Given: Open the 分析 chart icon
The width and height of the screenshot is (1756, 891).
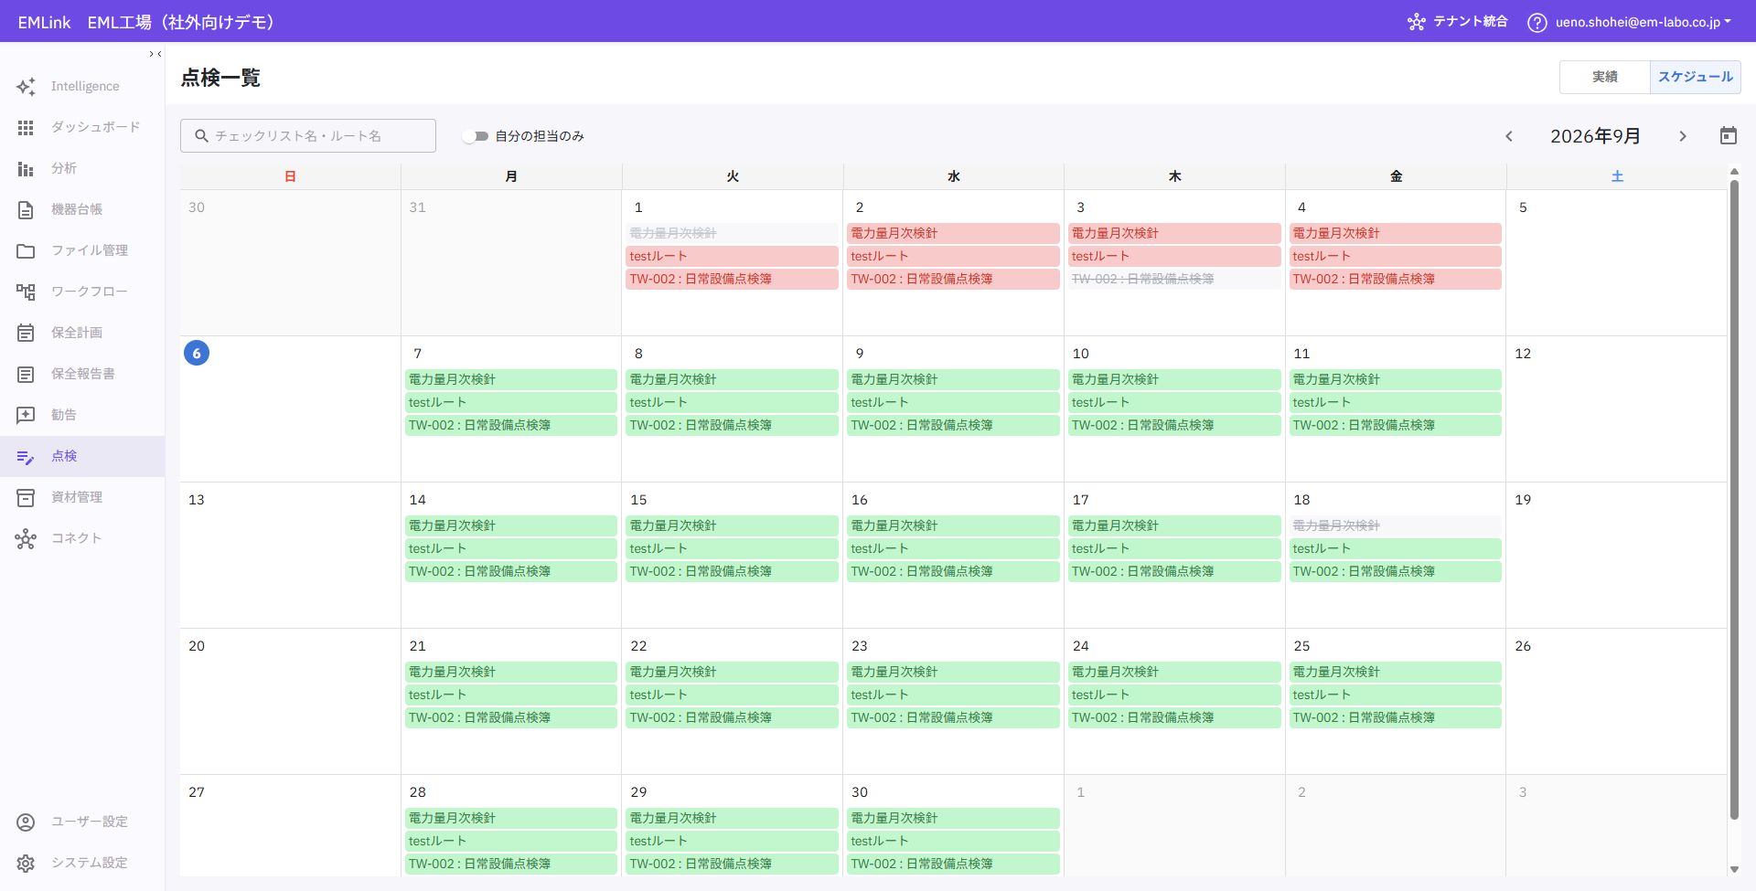Looking at the screenshot, I should [26, 168].
